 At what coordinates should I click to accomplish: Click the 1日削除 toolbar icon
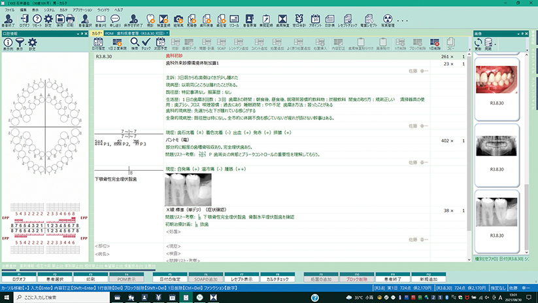(x=436, y=44)
